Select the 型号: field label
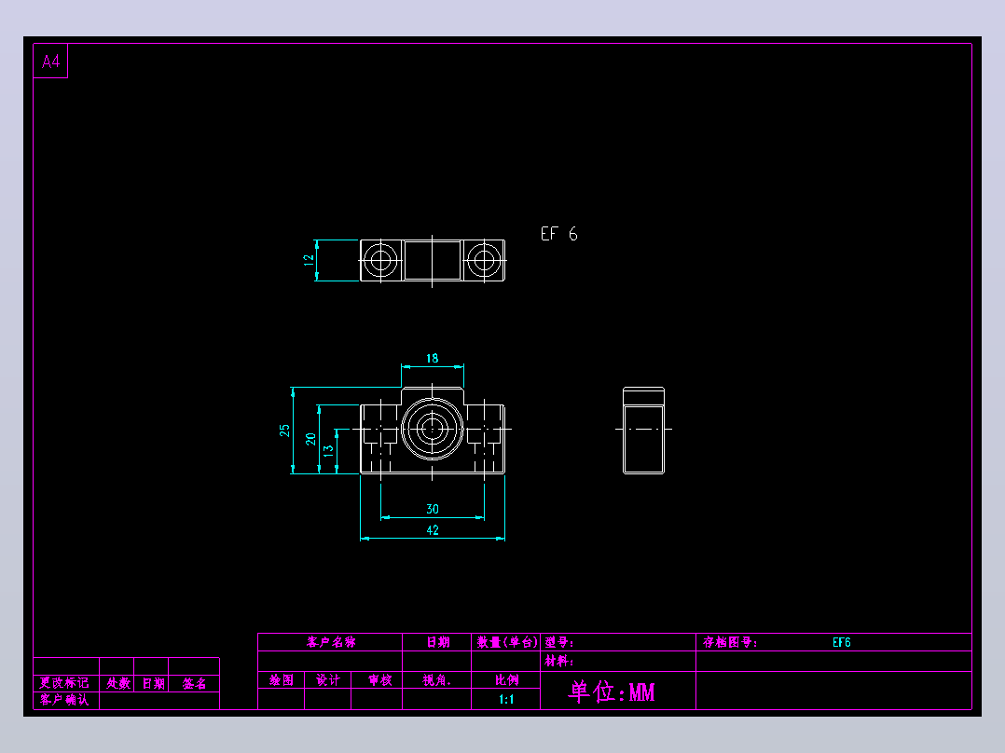This screenshot has width=1005, height=753. click(559, 642)
